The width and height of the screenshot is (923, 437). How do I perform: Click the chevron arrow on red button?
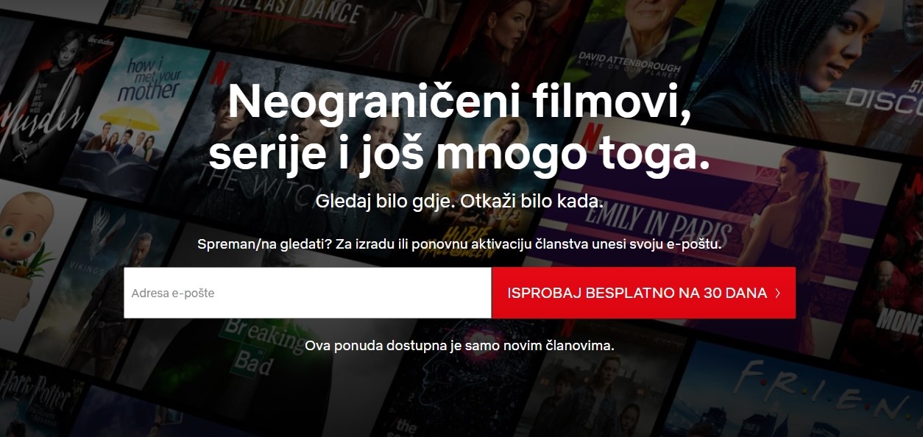(x=778, y=294)
